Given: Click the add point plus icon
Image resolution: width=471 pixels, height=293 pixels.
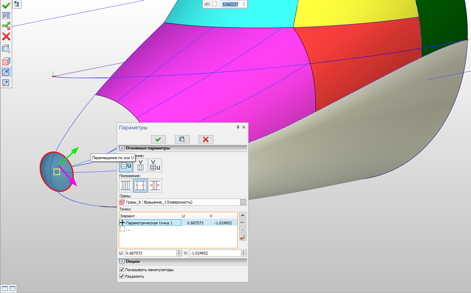Looking at the screenshot, I should coord(6,83).
